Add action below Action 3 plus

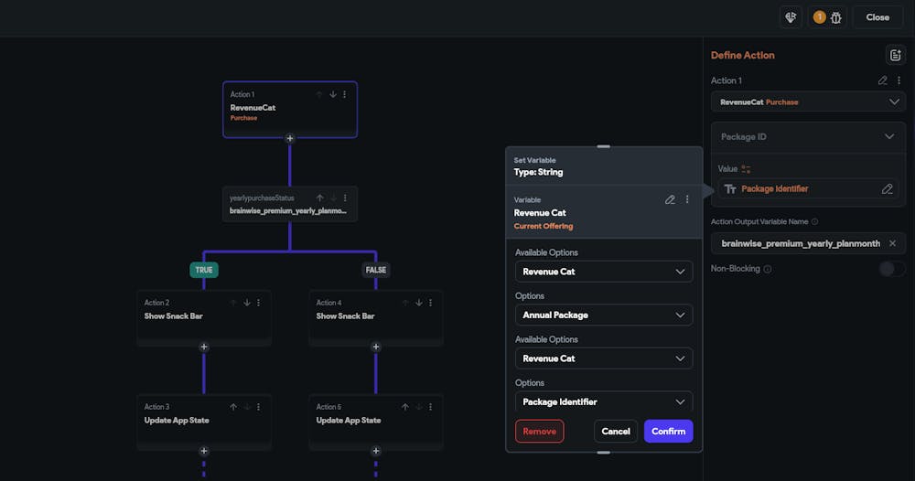tap(204, 451)
